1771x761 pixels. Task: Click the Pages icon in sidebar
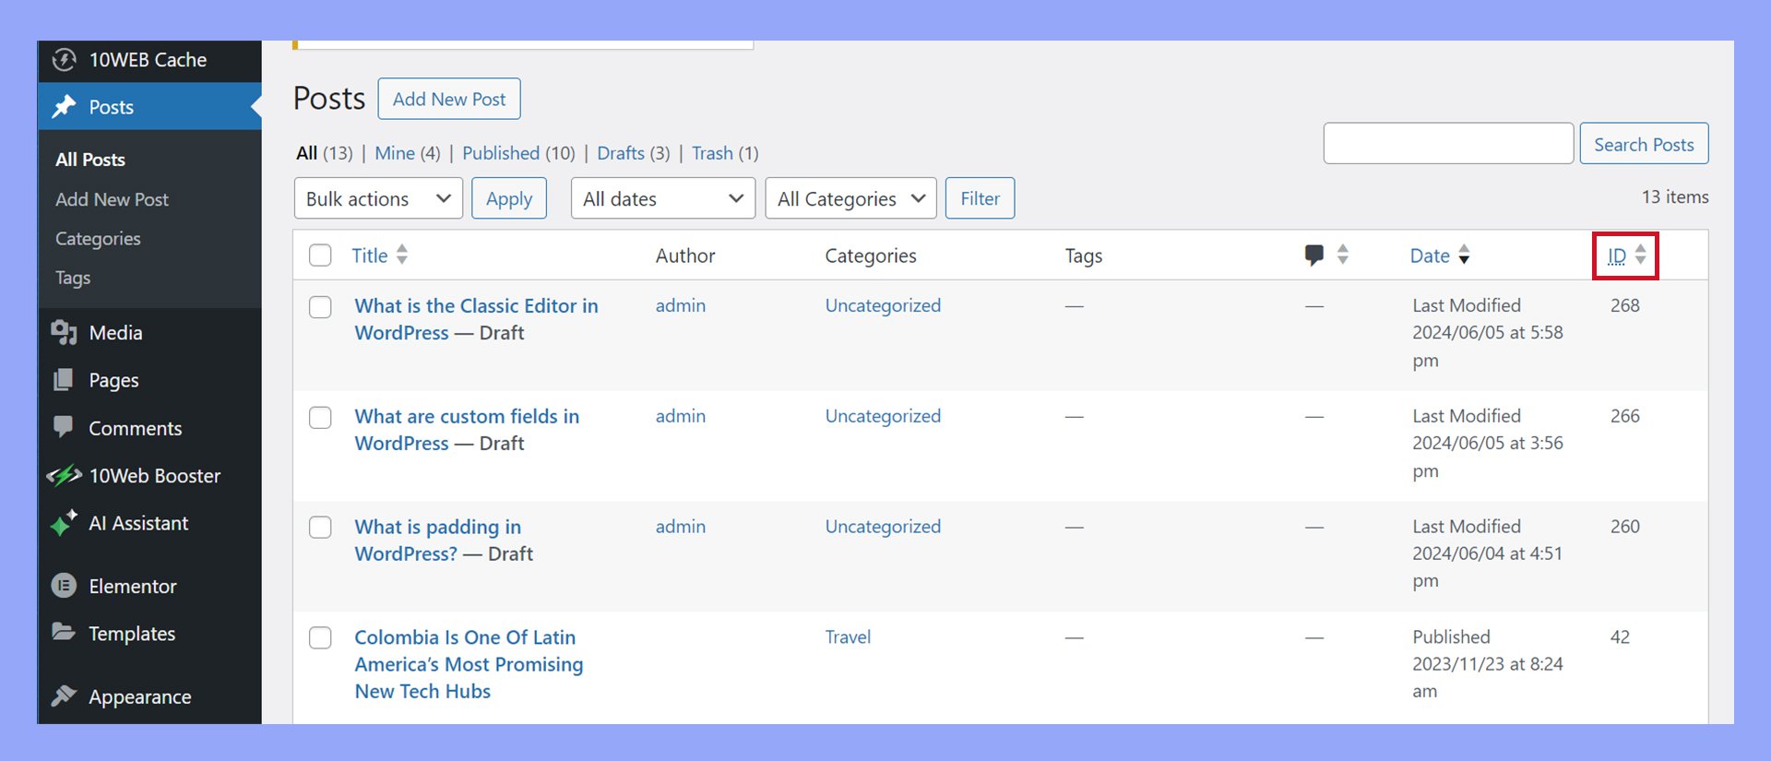click(64, 380)
